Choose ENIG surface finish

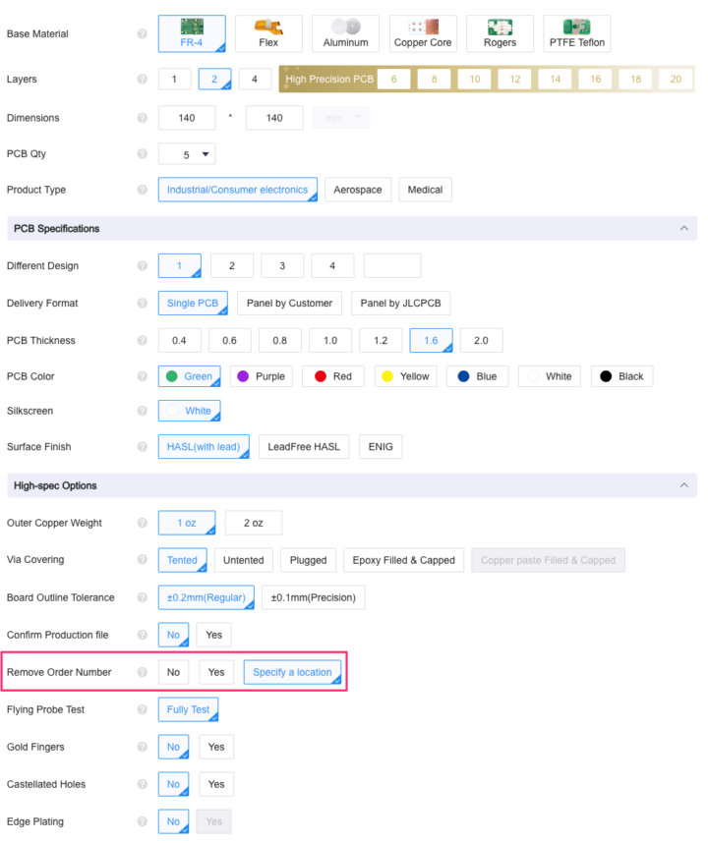pos(380,447)
